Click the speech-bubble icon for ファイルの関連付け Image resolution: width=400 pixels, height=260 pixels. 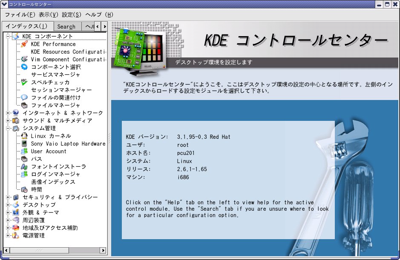click(24, 97)
